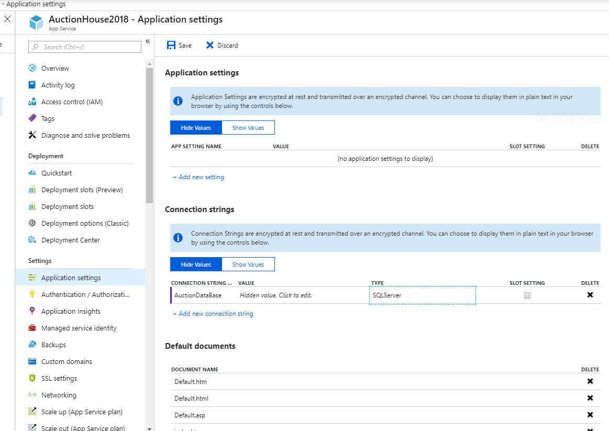Click the Deployment slots icon
The width and height of the screenshot is (609, 431).
click(32, 206)
